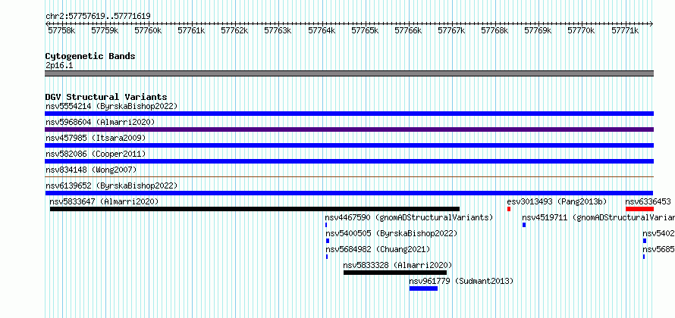The height and width of the screenshot is (318, 675).
Task: Open nsv4519711 gnomAD variant label
Action: point(598,217)
